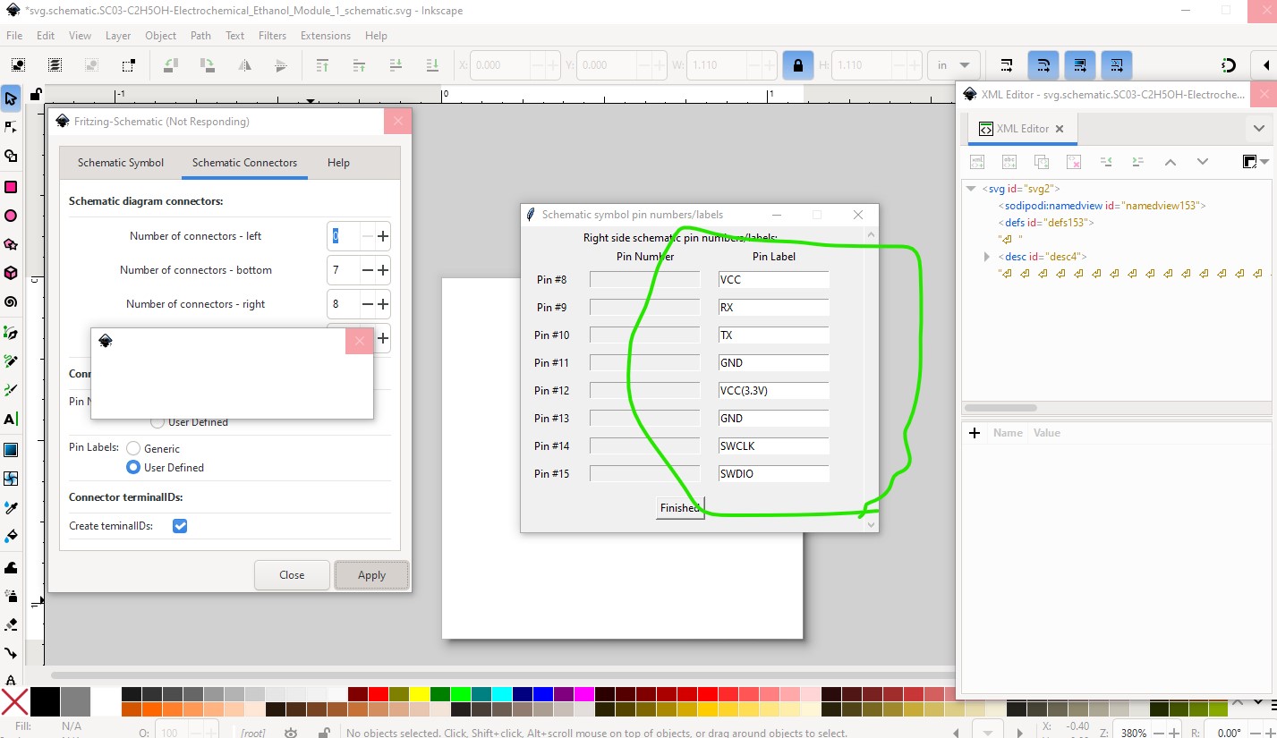Open the Extensions menu
Viewport: 1277px width, 738px height.
point(325,36)
